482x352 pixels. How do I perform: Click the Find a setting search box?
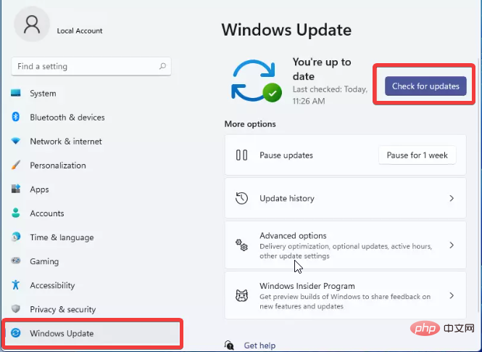click(x=91, y=66)
